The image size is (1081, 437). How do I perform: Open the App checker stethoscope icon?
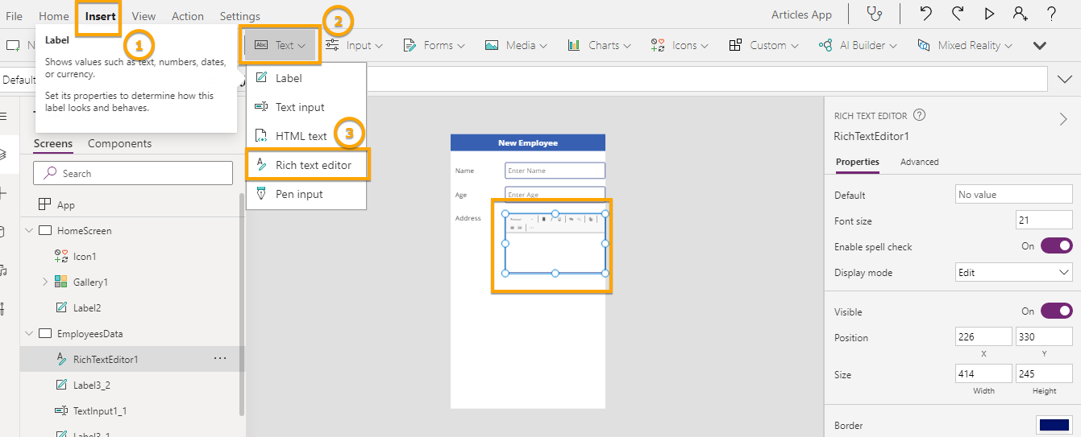874,14
